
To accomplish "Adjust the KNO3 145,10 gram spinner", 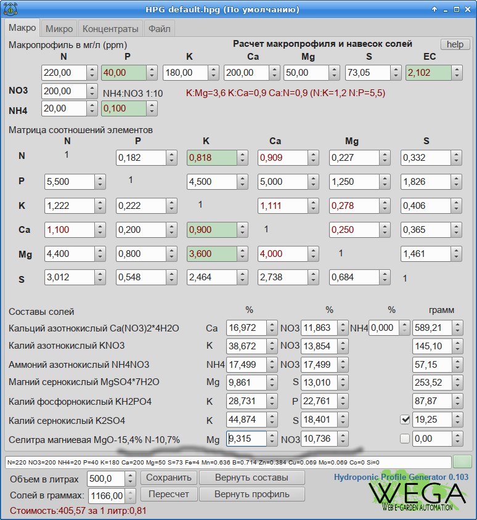I will pos(458,346).
